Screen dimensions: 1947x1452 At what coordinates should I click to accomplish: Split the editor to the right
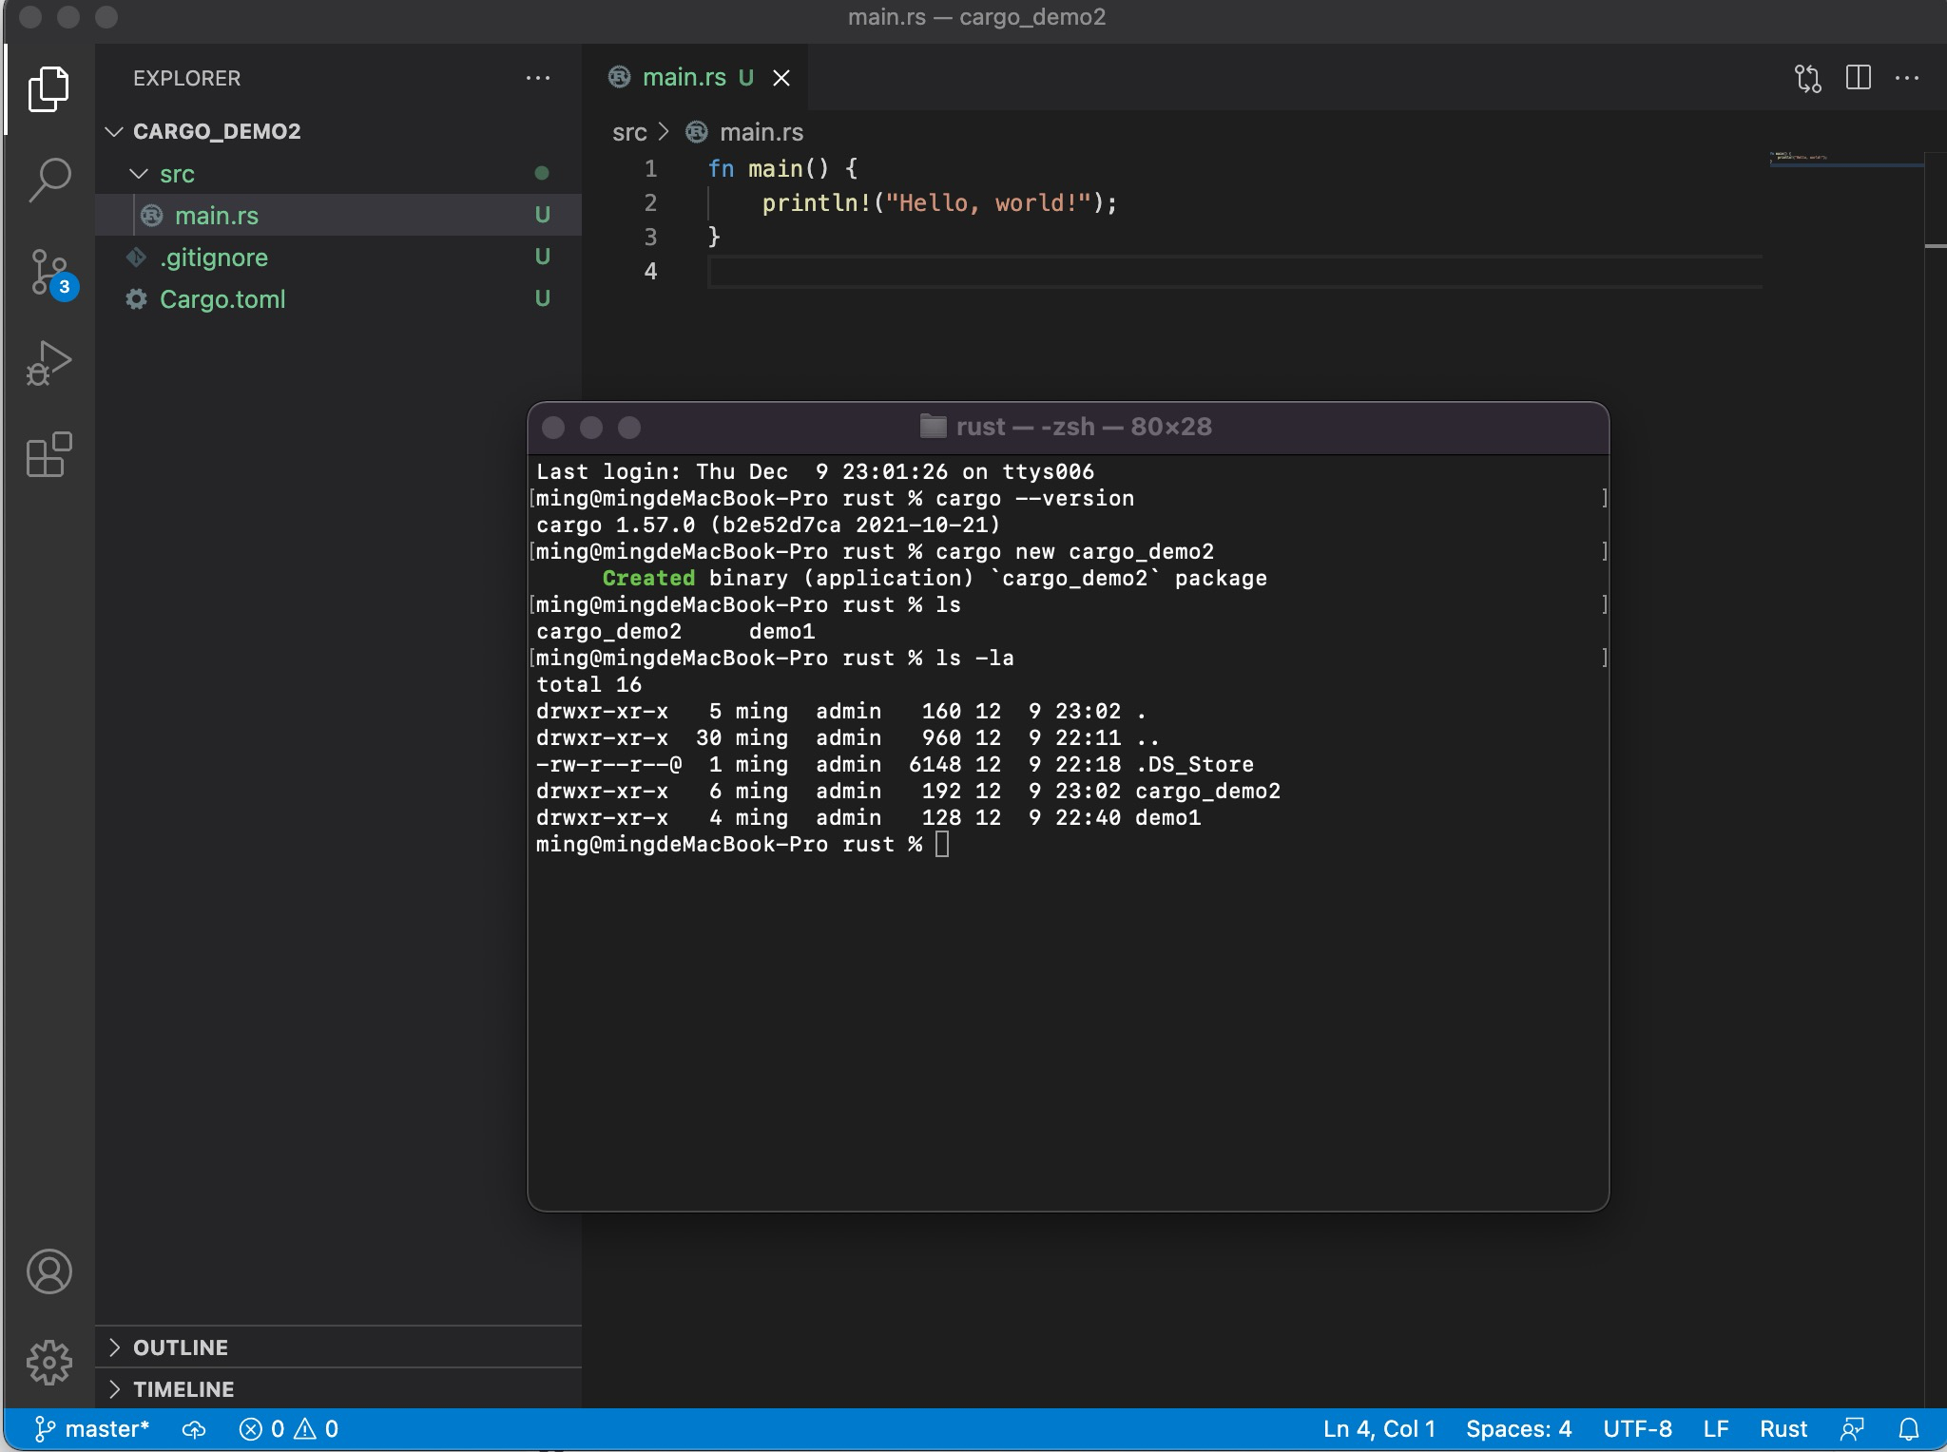[x=1858, y=78]
